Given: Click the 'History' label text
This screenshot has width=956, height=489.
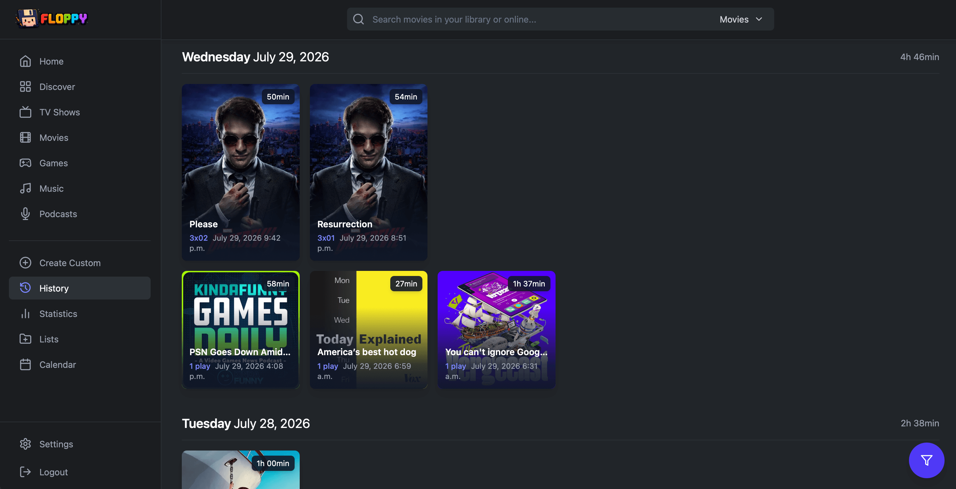Looking at the screenshot, I should pos(54,288).
